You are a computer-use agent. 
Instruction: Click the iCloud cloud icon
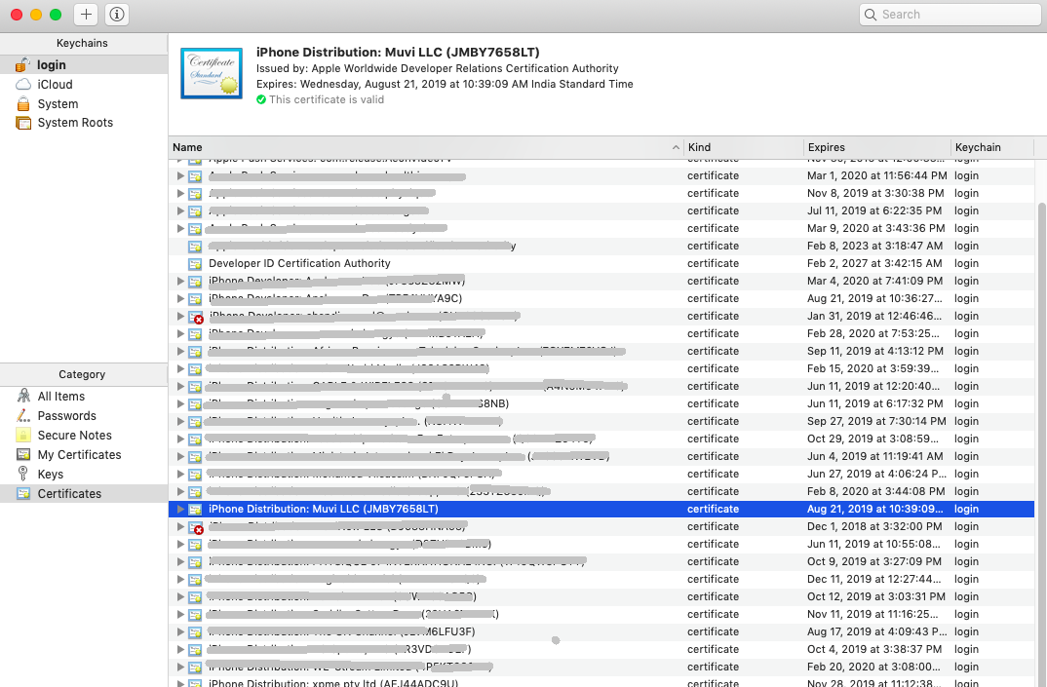(x=23, y=84)
